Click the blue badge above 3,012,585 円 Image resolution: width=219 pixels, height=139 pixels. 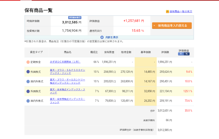[x=75, y=18]
